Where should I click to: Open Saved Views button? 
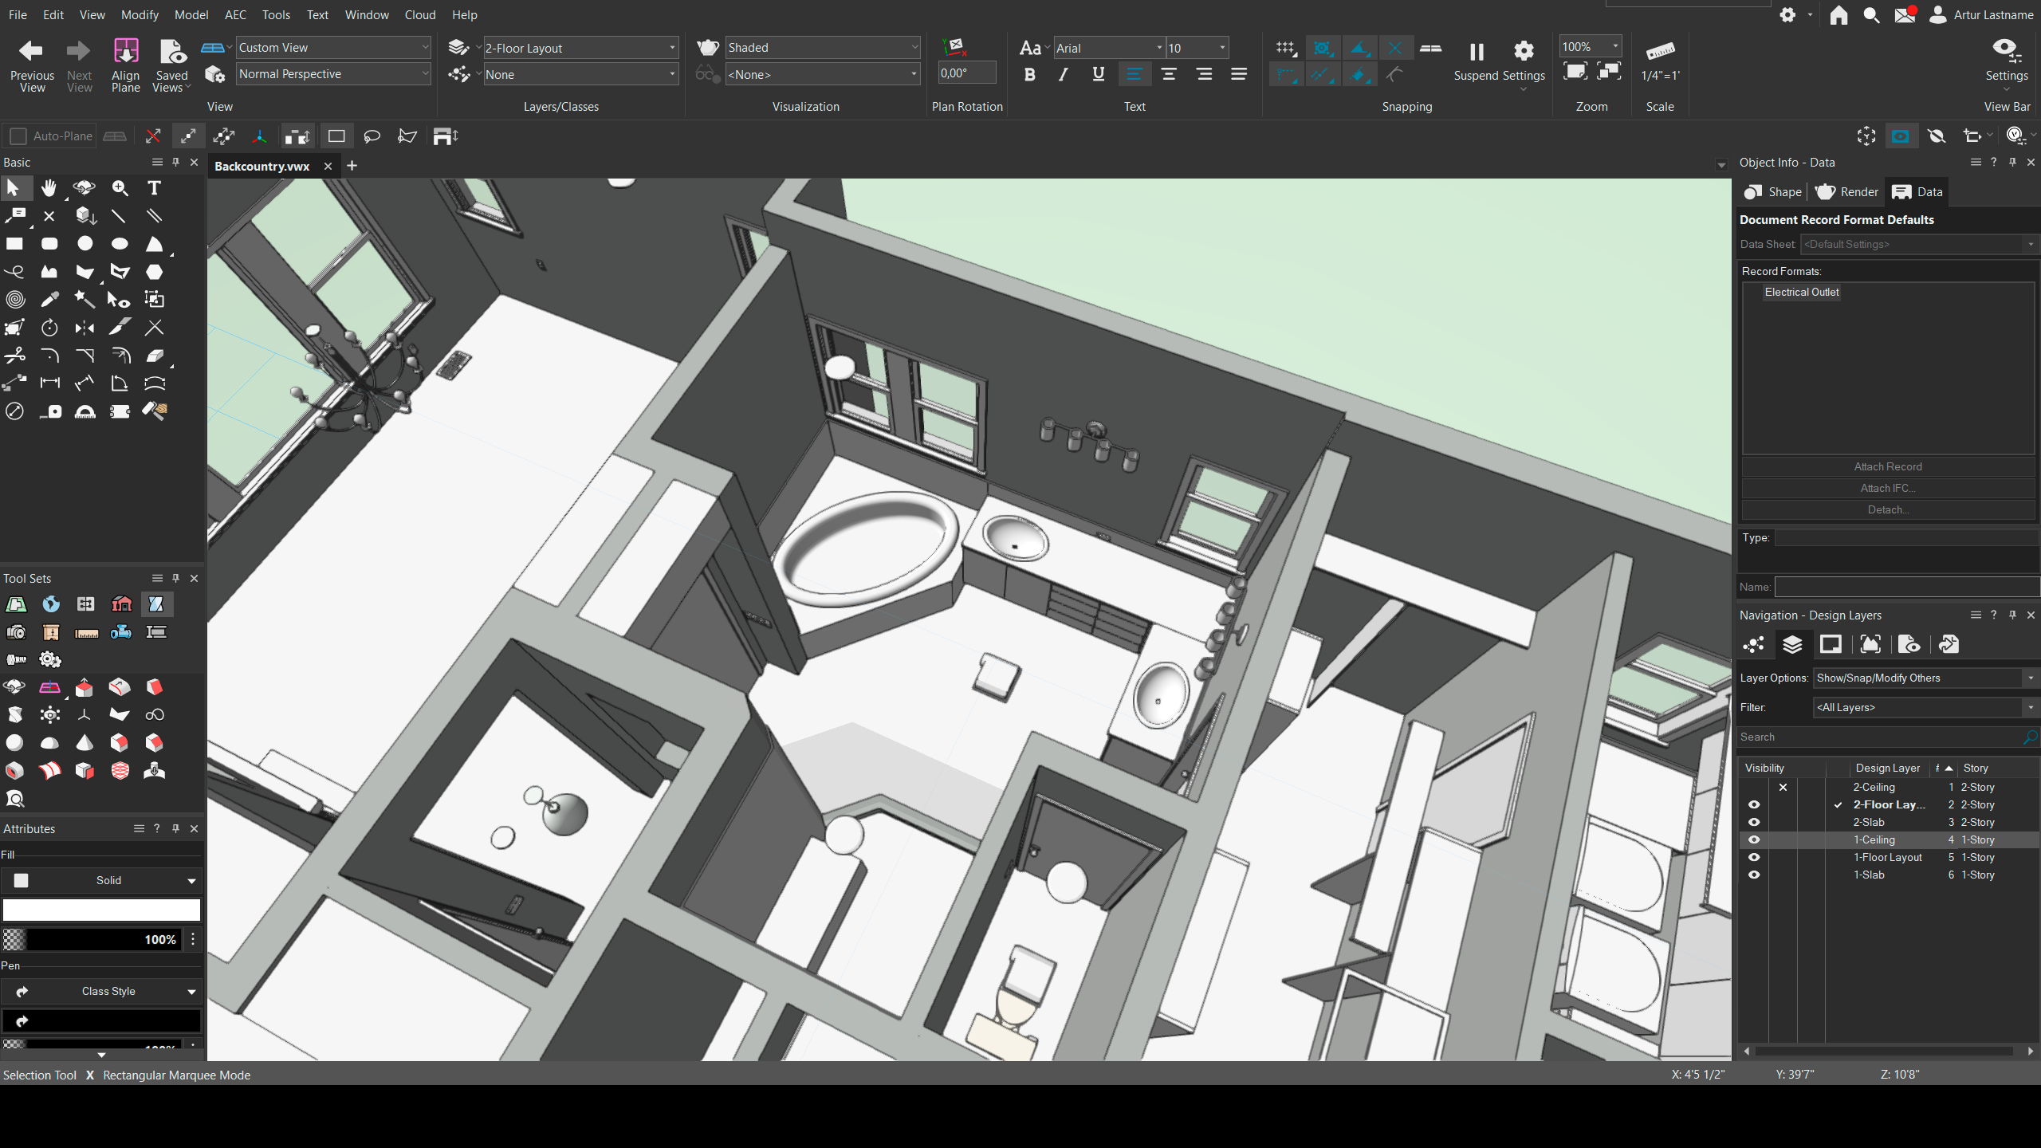point(171,65)
